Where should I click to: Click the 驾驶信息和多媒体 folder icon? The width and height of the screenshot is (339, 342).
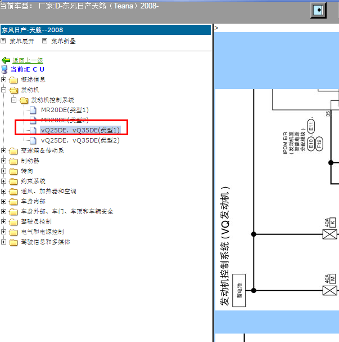pyautogui.click(x=13, y=242)
